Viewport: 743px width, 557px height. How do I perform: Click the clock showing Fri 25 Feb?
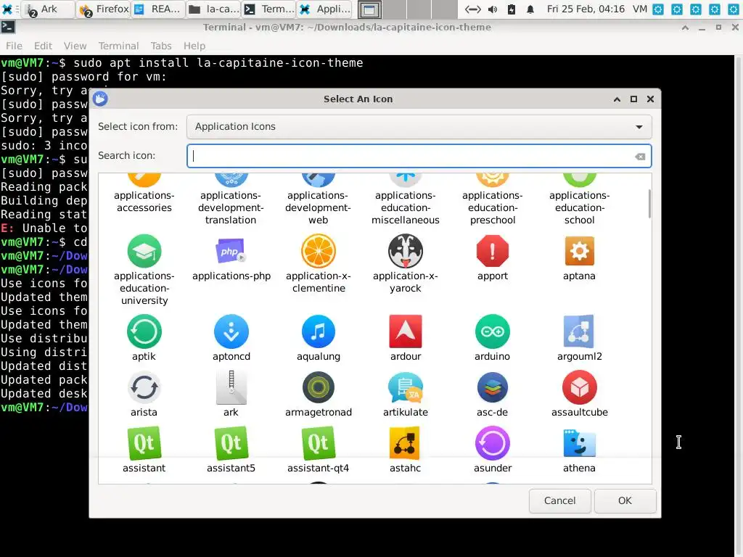(x=586, y=9)
